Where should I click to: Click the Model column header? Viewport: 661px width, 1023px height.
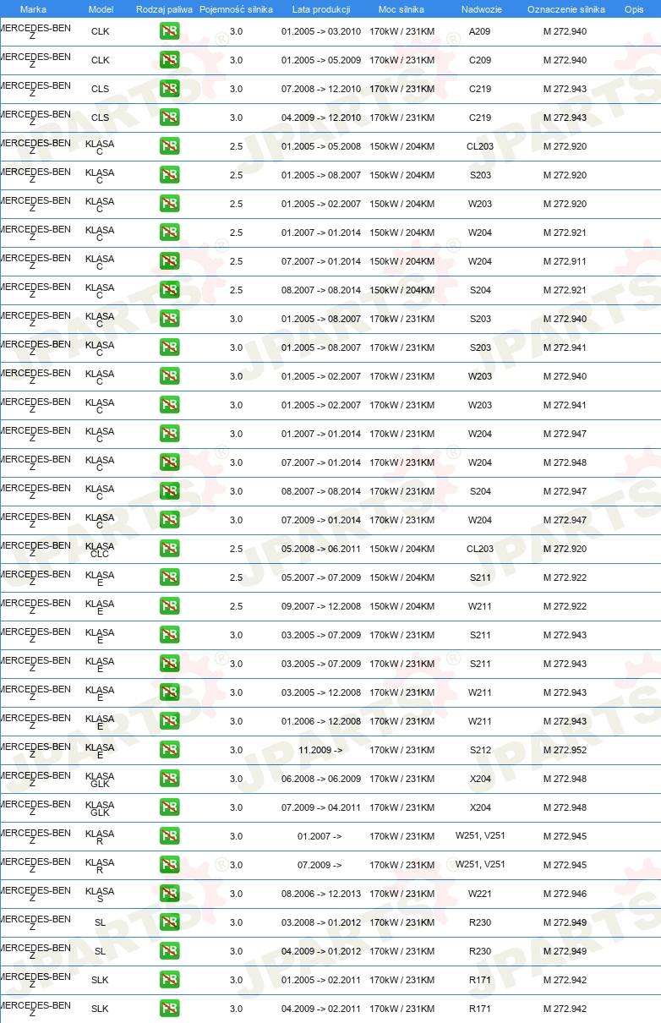[x=101, y=9]
